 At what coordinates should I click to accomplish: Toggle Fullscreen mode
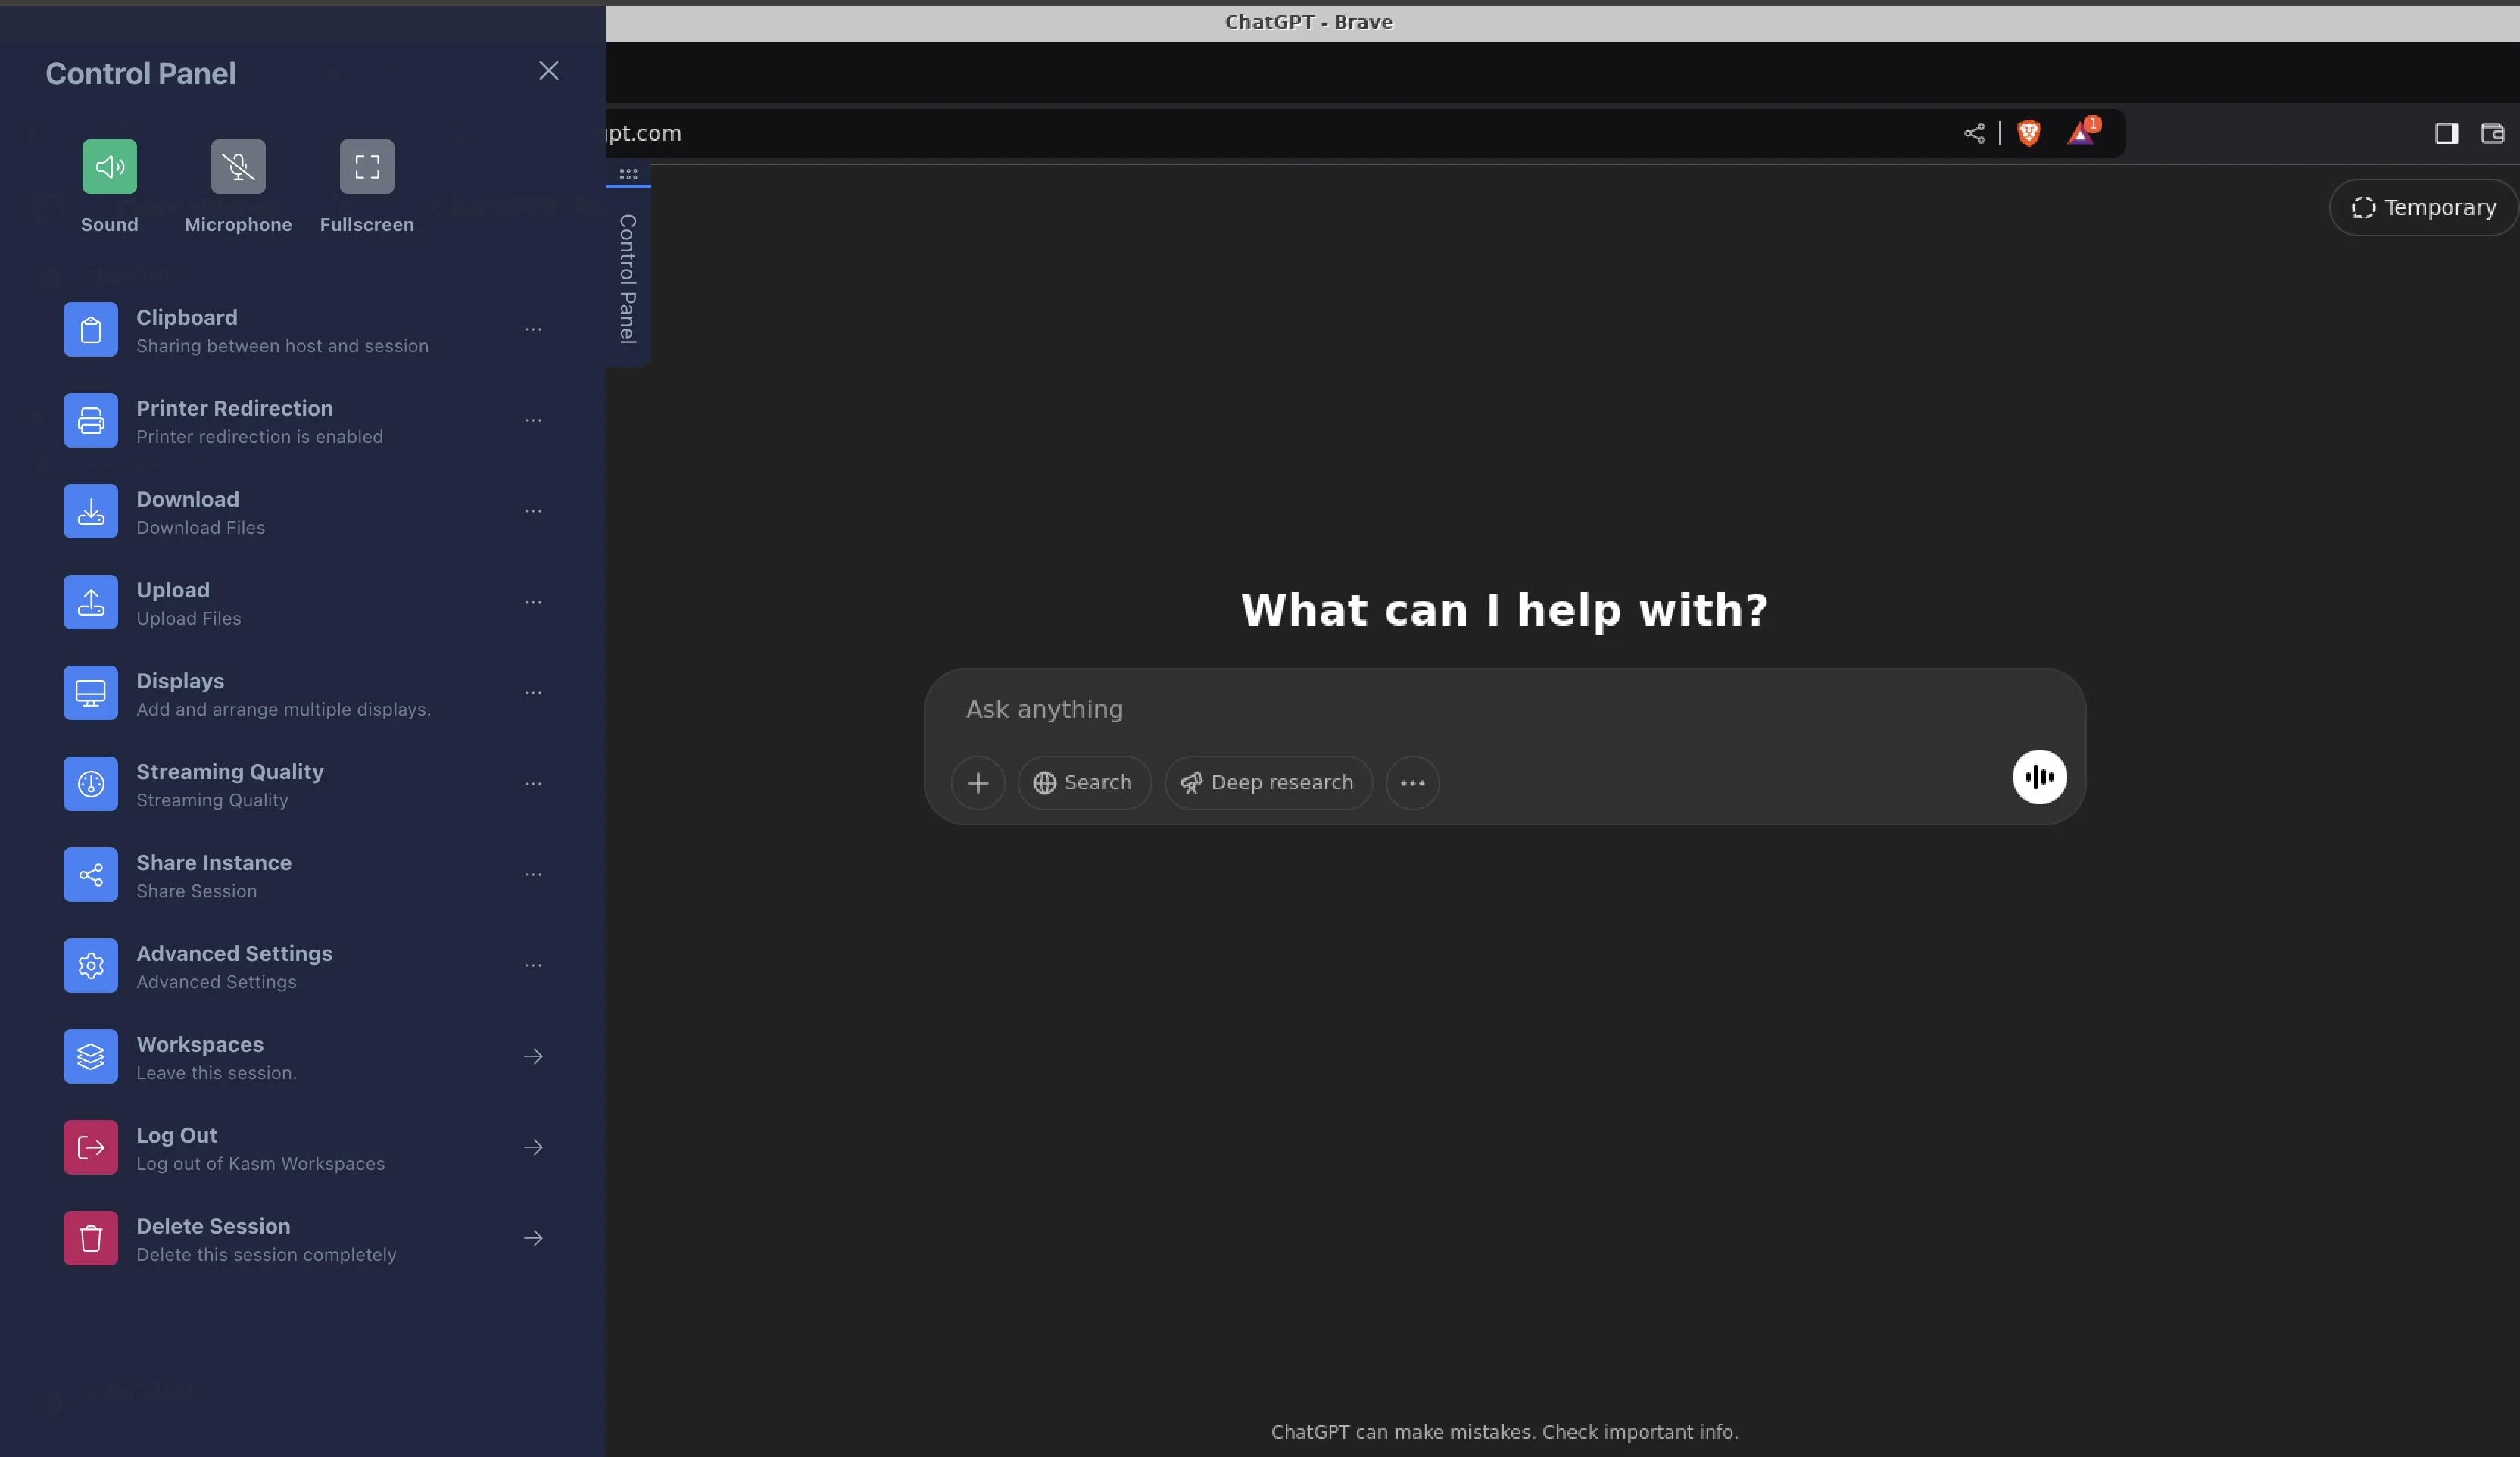[x=367, y=166]
